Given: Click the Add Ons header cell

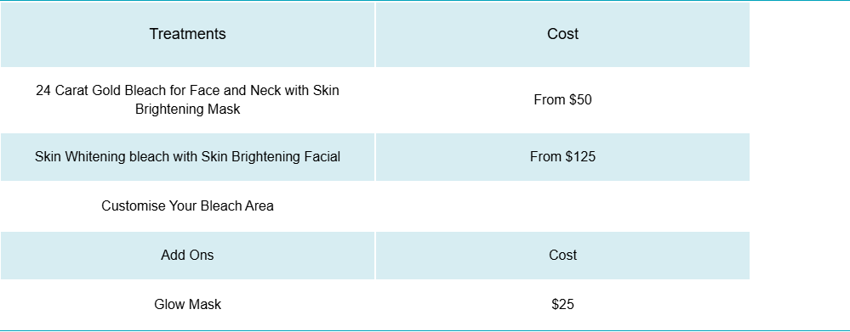Looking at the screenshot, I should tap(187, 256).
